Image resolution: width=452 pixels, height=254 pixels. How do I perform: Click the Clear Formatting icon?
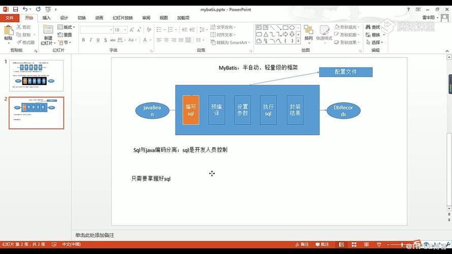pos(149,29)
